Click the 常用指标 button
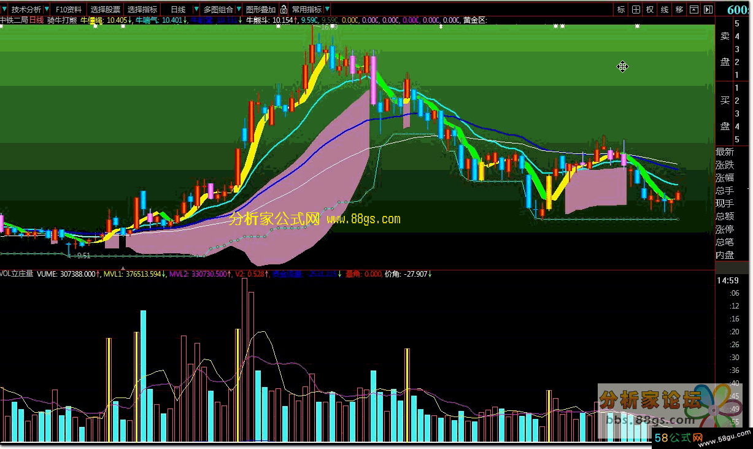The width and height of the screenshot is (753, 449). tap(307, 10)
